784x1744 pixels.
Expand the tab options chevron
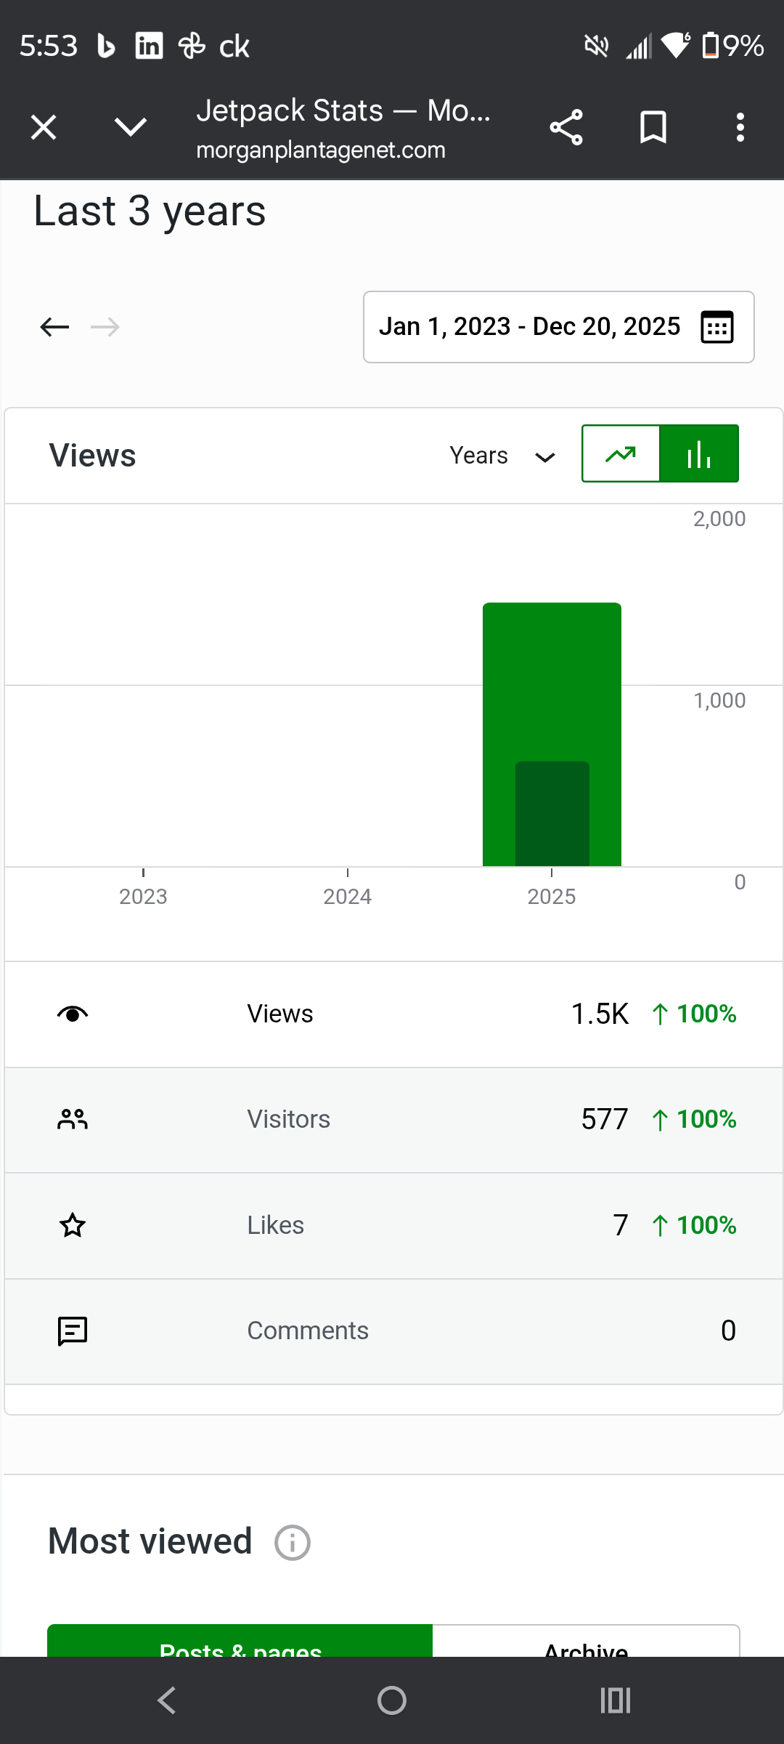click(131, 128)
